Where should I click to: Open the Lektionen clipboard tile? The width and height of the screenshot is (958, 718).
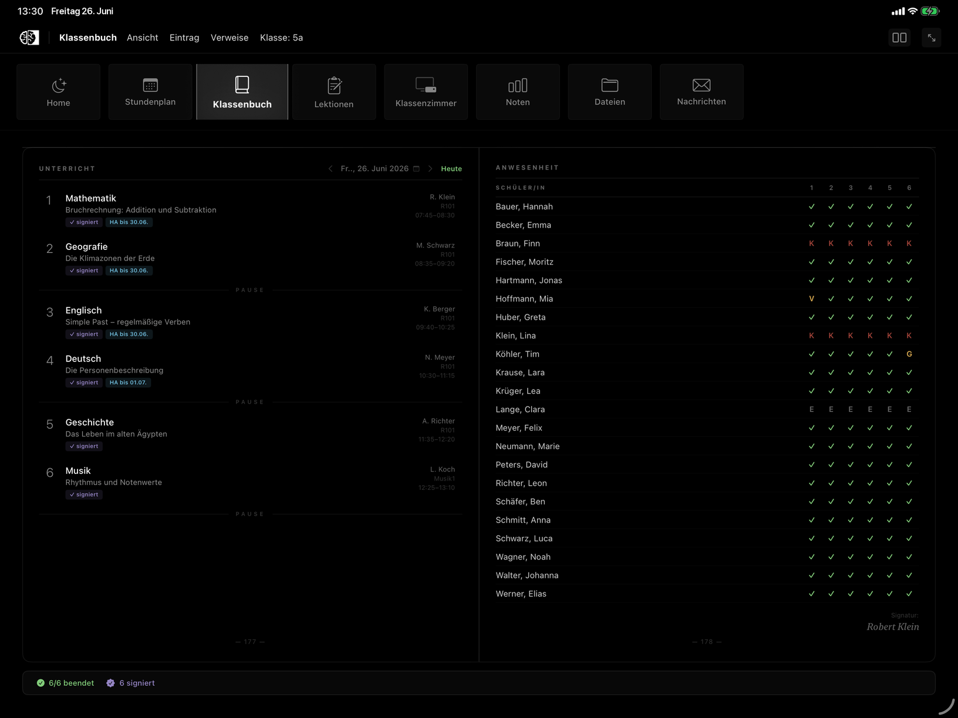tap(334, 92)
